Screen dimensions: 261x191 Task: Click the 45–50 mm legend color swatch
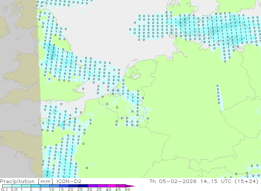[x=121, y=186]
